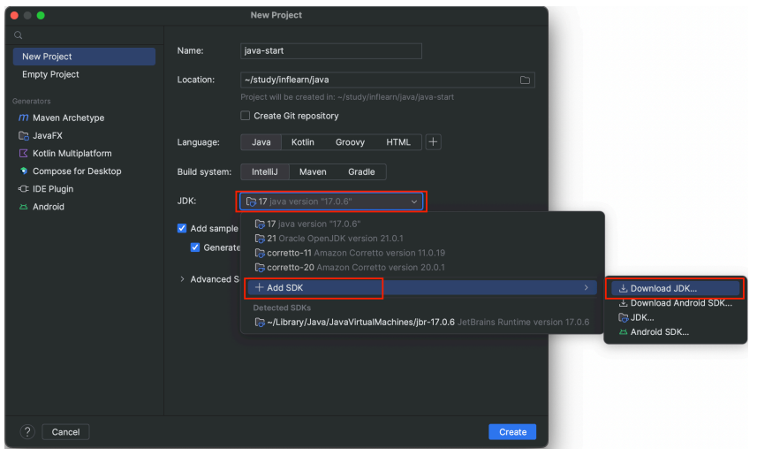757x456 pixels.
Task: Select Compose for Desktop generator label
Action: (x=77, y=171)
